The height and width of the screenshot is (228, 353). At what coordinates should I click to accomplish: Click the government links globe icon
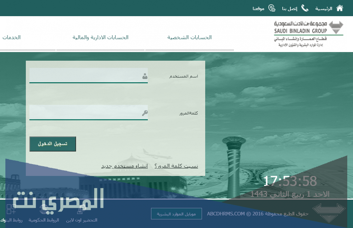[44, 209]
